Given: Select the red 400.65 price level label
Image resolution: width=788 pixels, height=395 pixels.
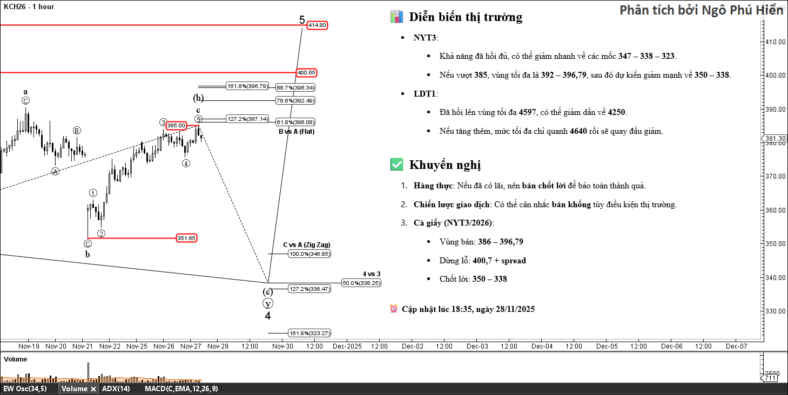Looking at the screenshot, I should pos(306,72).
